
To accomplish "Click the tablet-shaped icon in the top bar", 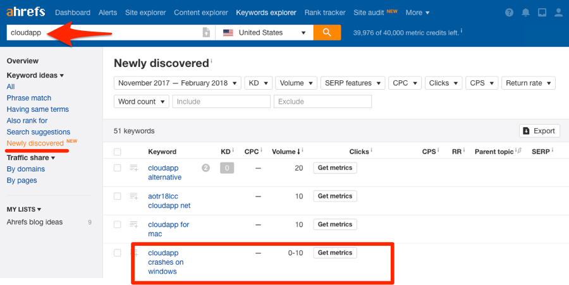I will [x=542, y=13].
